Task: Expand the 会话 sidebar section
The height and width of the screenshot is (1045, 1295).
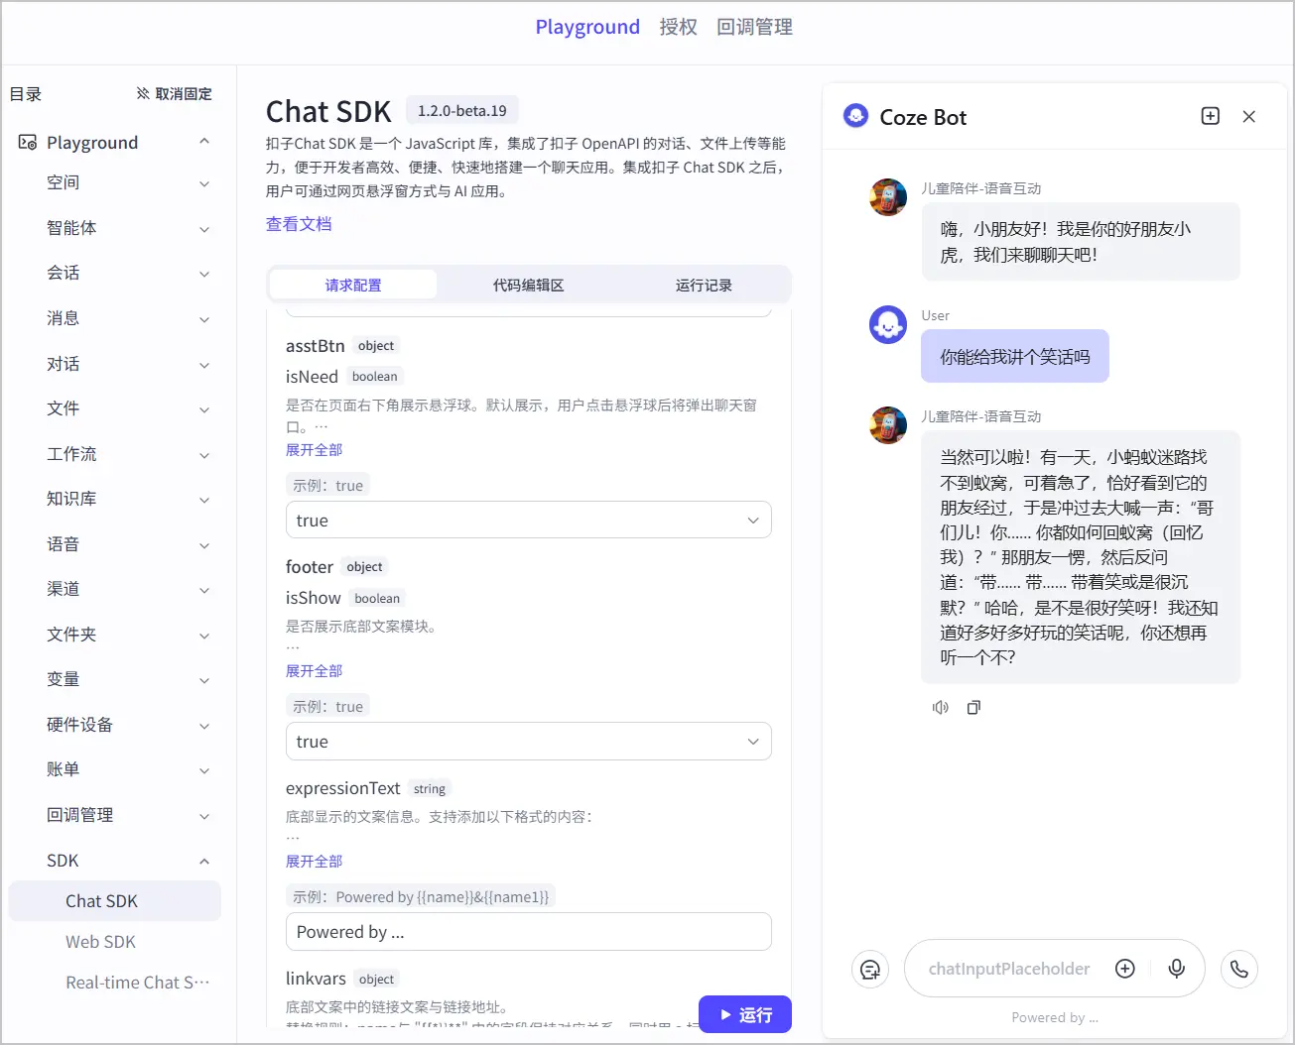Action: tap(204, 274)
